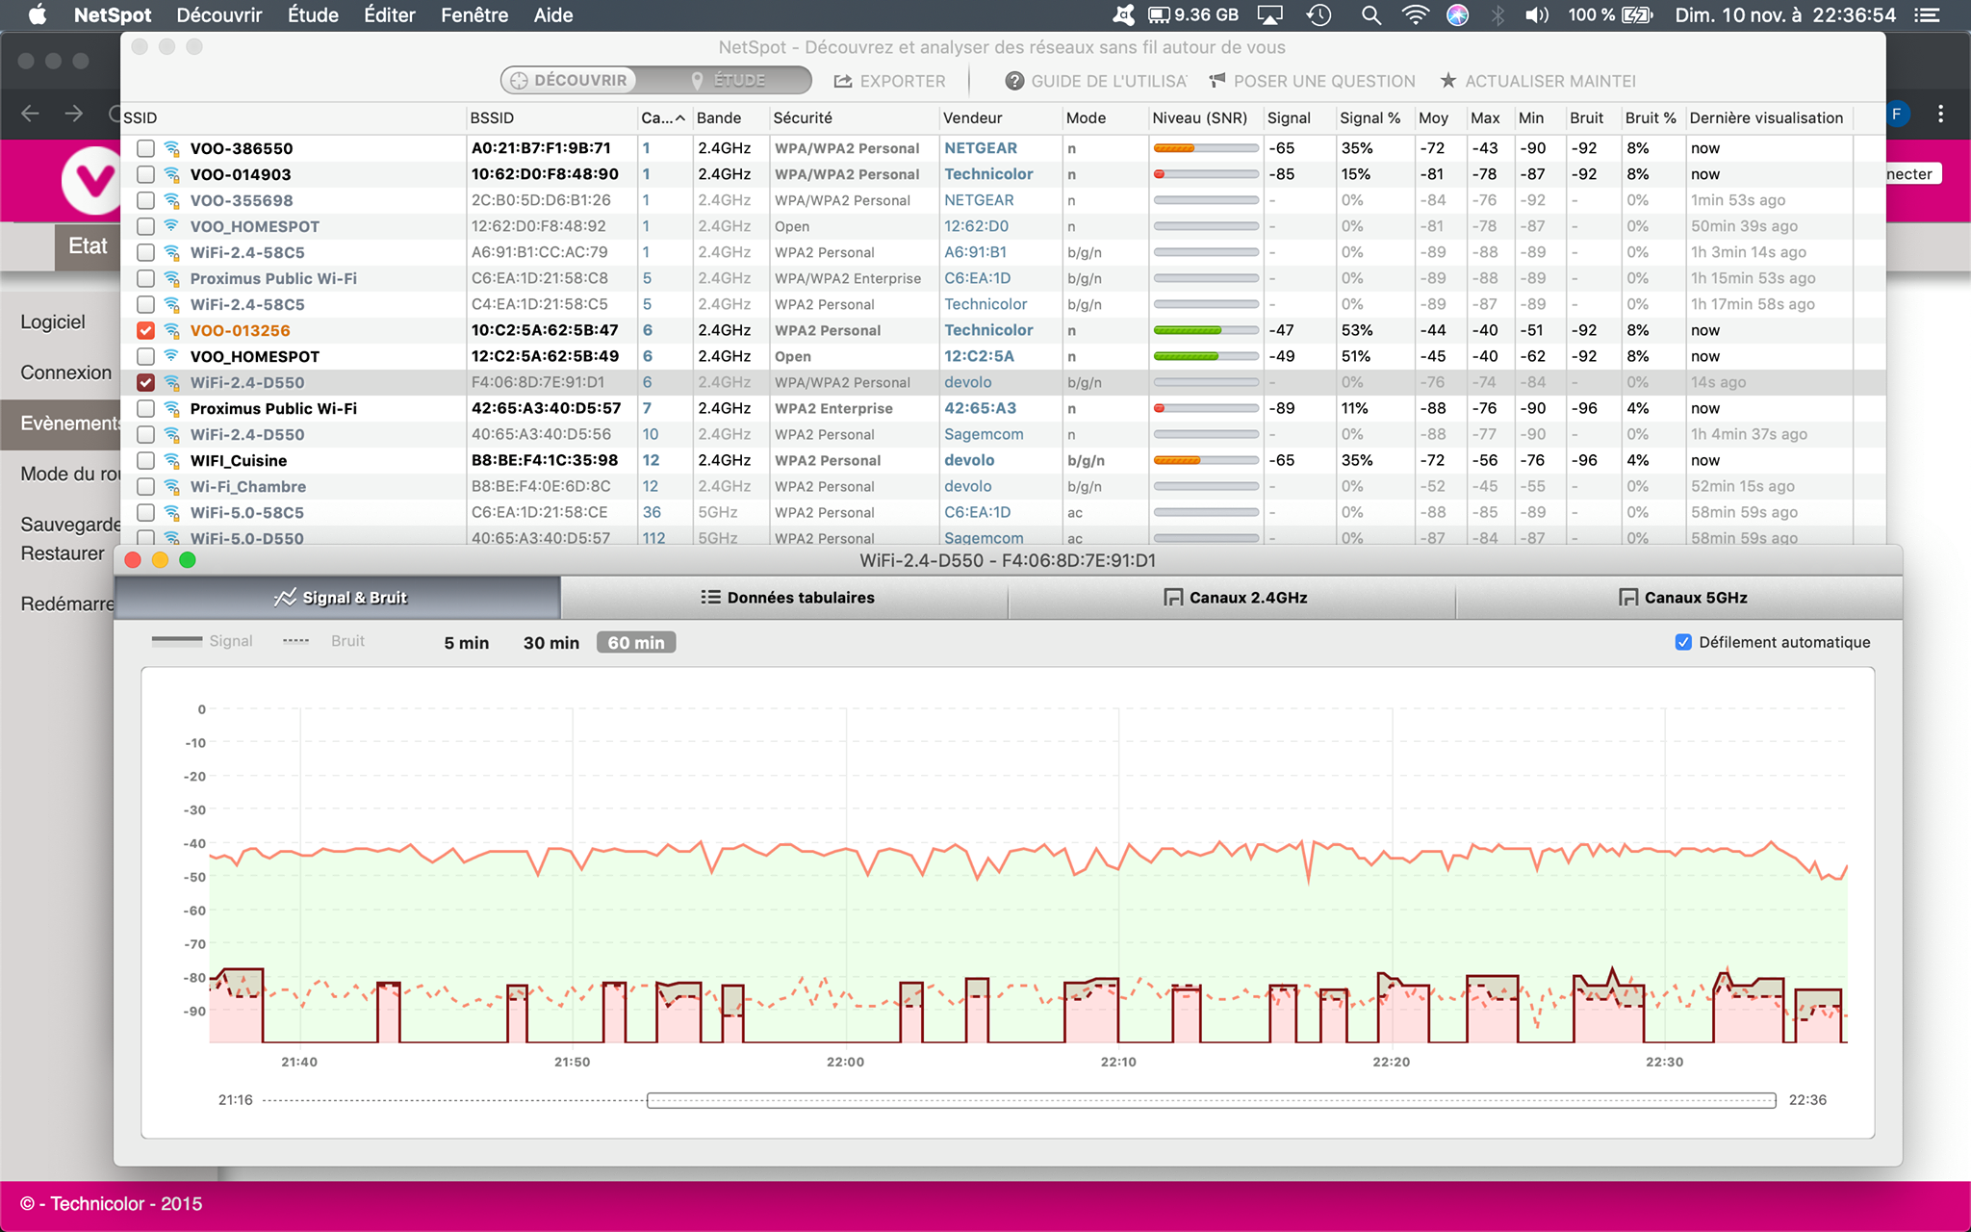Click the Poser une question flag icon
Screen dimensions: 1971x1232
point(1217,80)
